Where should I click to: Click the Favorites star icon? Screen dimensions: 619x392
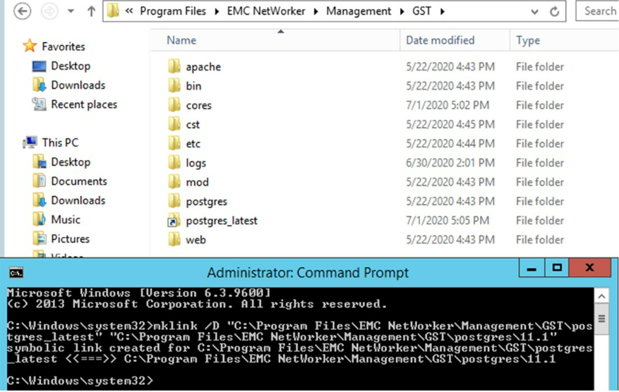click(x=30, y=47)
